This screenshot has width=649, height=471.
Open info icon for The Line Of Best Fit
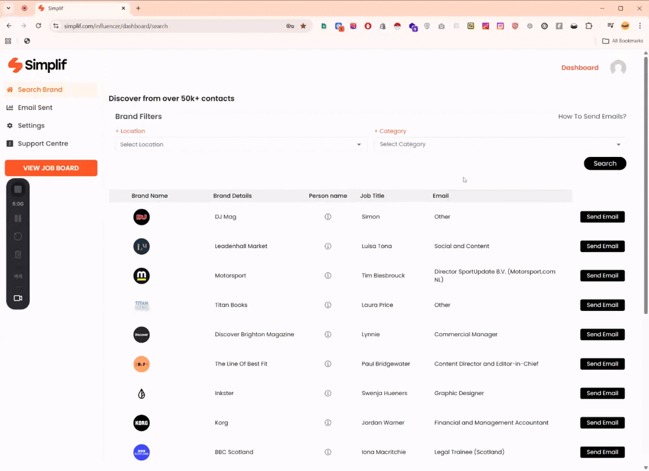coord(328,364)
